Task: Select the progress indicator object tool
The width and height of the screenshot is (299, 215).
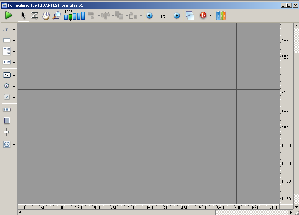Action: pyautogui.click(x=7, y=110)
